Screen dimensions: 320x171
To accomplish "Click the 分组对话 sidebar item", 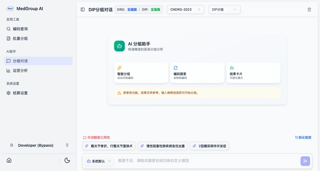I will click(x=20, y=61).
